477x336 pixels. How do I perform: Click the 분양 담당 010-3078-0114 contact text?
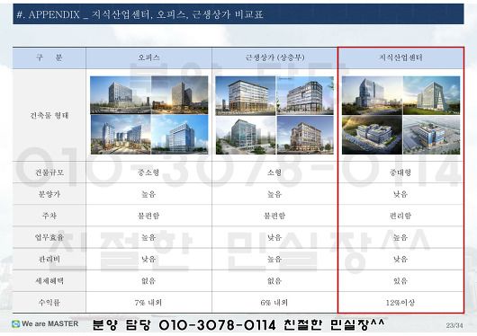pyautogui.click(x=238, y=324)
